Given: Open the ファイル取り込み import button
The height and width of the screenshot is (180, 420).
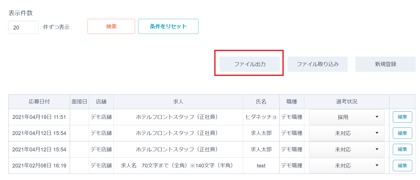Looking at the screenshot, I should click(x=317, y=64).
